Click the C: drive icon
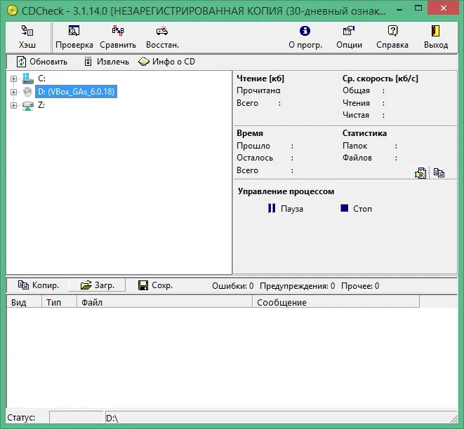Viewport: 464px width, 429px height. pos(28,79)
